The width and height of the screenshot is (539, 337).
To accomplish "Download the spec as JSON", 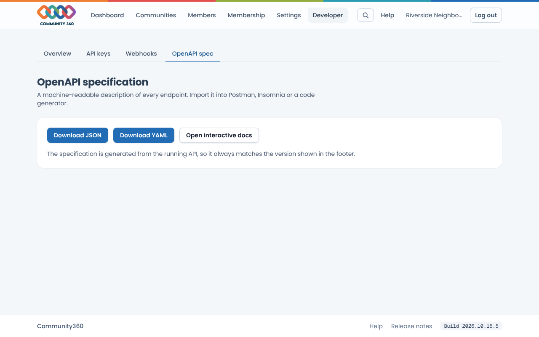I will [x=77, y=135].
